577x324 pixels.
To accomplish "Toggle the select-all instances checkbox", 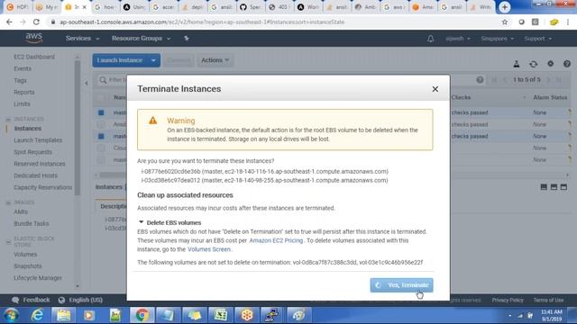I will click(x=101, y=97).
